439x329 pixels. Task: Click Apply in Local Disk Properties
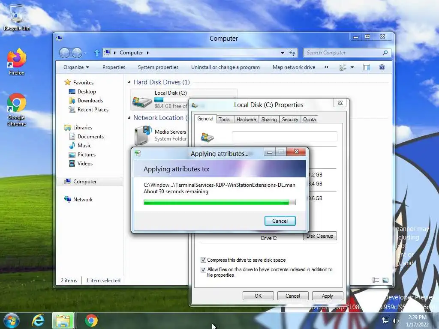point(327,296)
